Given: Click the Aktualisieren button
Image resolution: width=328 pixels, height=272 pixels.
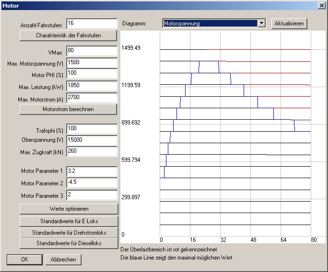Looking at the screenshot, I should coord(289,23).
